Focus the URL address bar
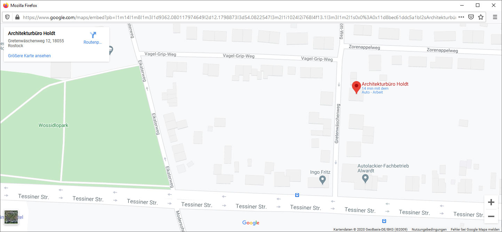502x232 pixels. pyautogui.click(x=240, y=17)
